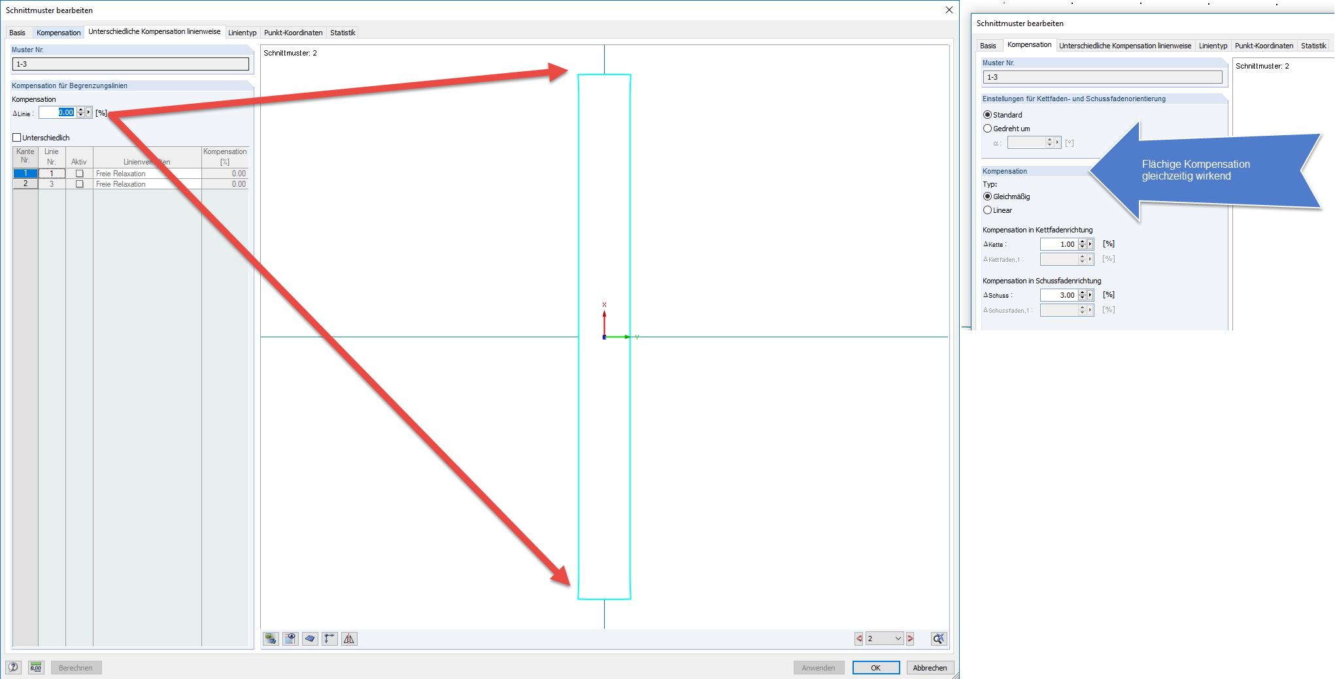Screen dimensions: 1335x679
Task: Click the zoom show-all magnifier icon
Action: 939,639
